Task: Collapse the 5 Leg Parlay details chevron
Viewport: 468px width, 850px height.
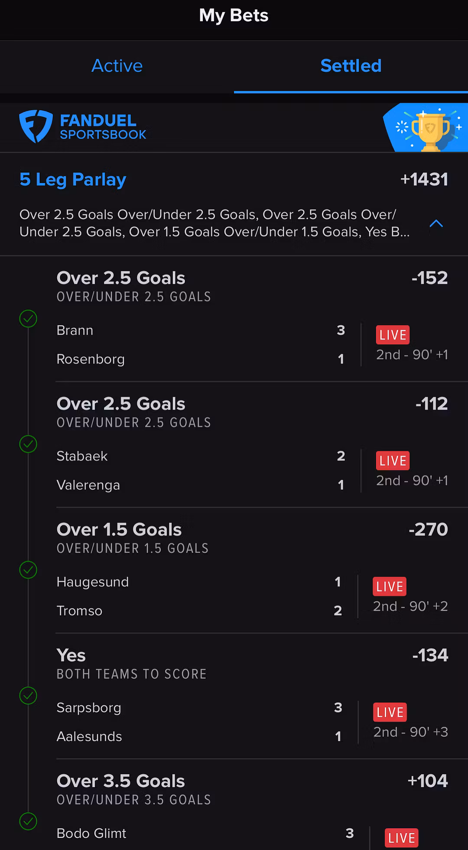Action: pyautogui.click(x=436, y=224)
